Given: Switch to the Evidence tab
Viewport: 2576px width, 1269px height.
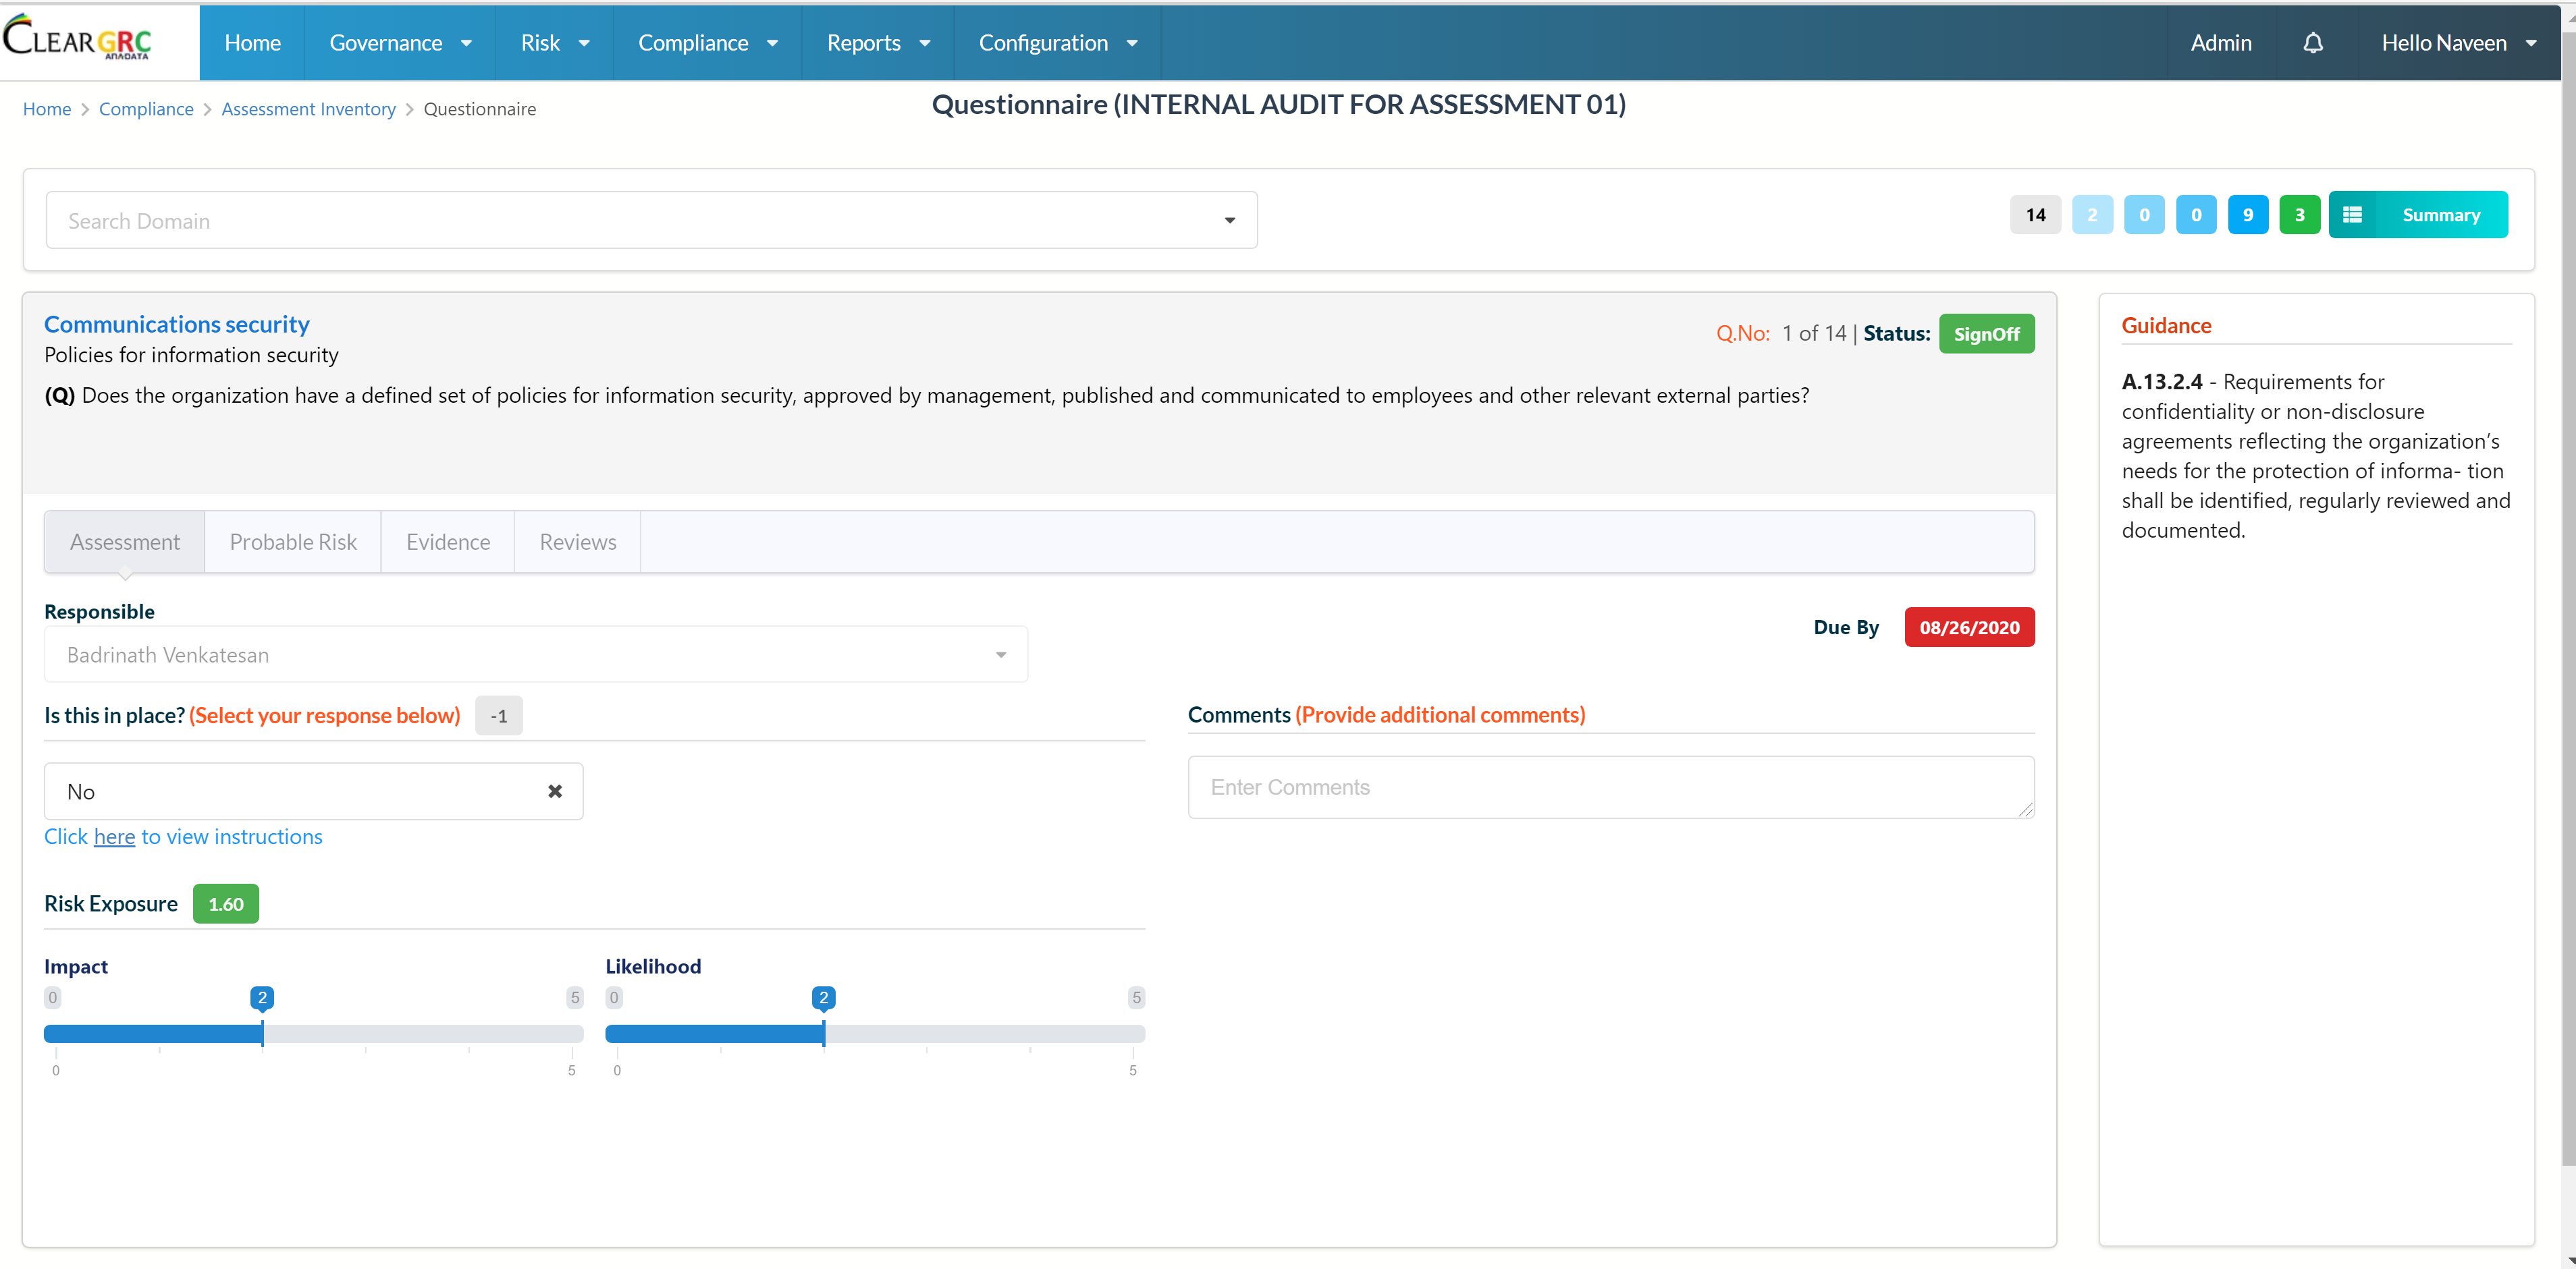Looking at the screenshot, I should click(448, 542).
